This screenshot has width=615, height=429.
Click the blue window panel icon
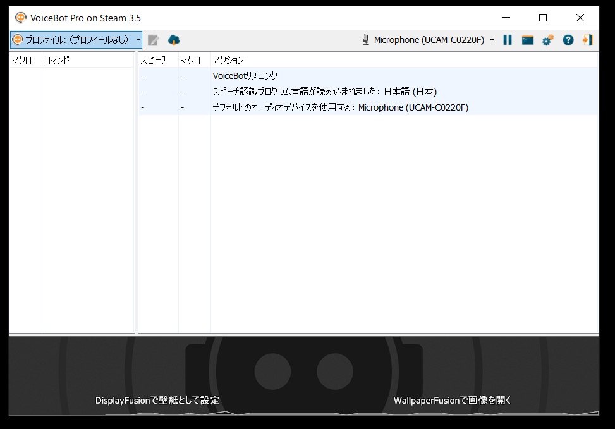click(528, 40)
